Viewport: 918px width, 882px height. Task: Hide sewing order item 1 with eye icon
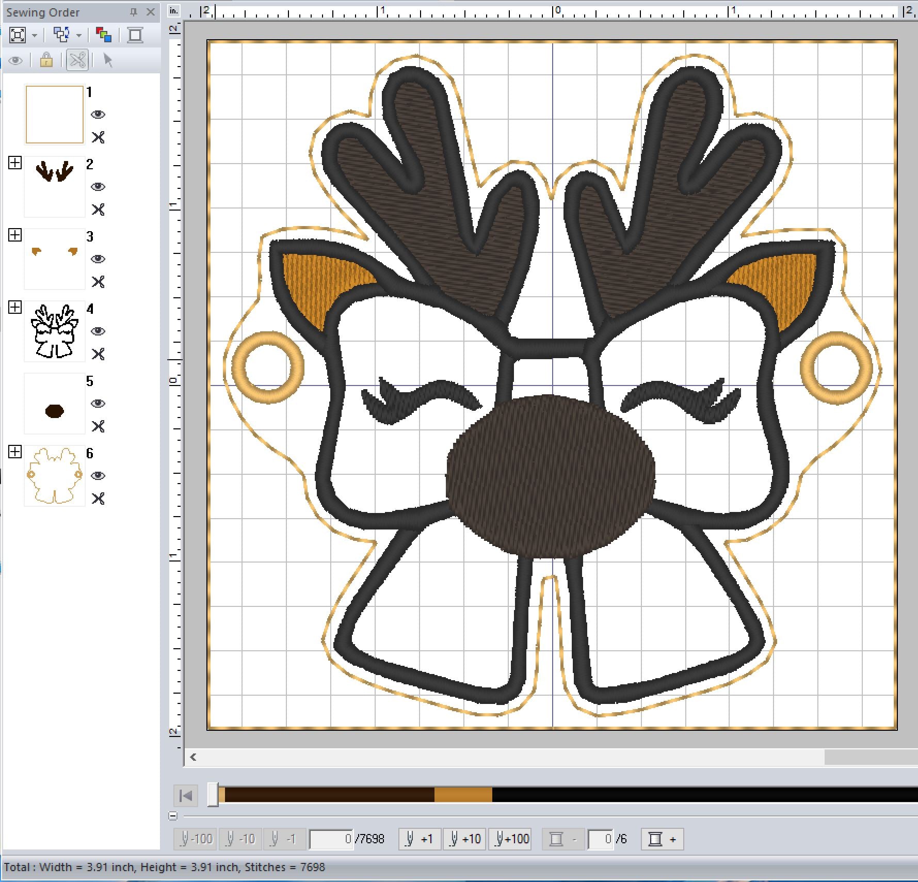pyautogui.click(x=98, y=115)
